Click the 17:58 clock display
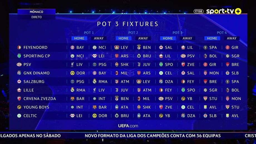The height and width of the screenshot is (144, 256). (x=198, y=11)
